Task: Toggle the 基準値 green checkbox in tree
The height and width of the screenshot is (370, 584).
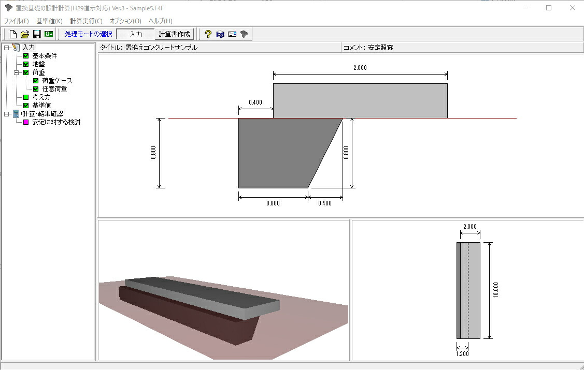Action: click(26, 105)
